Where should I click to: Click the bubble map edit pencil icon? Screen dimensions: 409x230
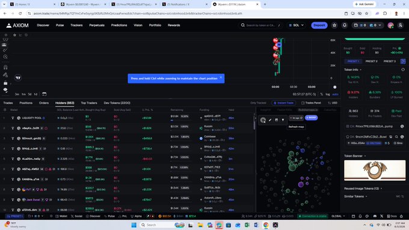coord(270,120)
